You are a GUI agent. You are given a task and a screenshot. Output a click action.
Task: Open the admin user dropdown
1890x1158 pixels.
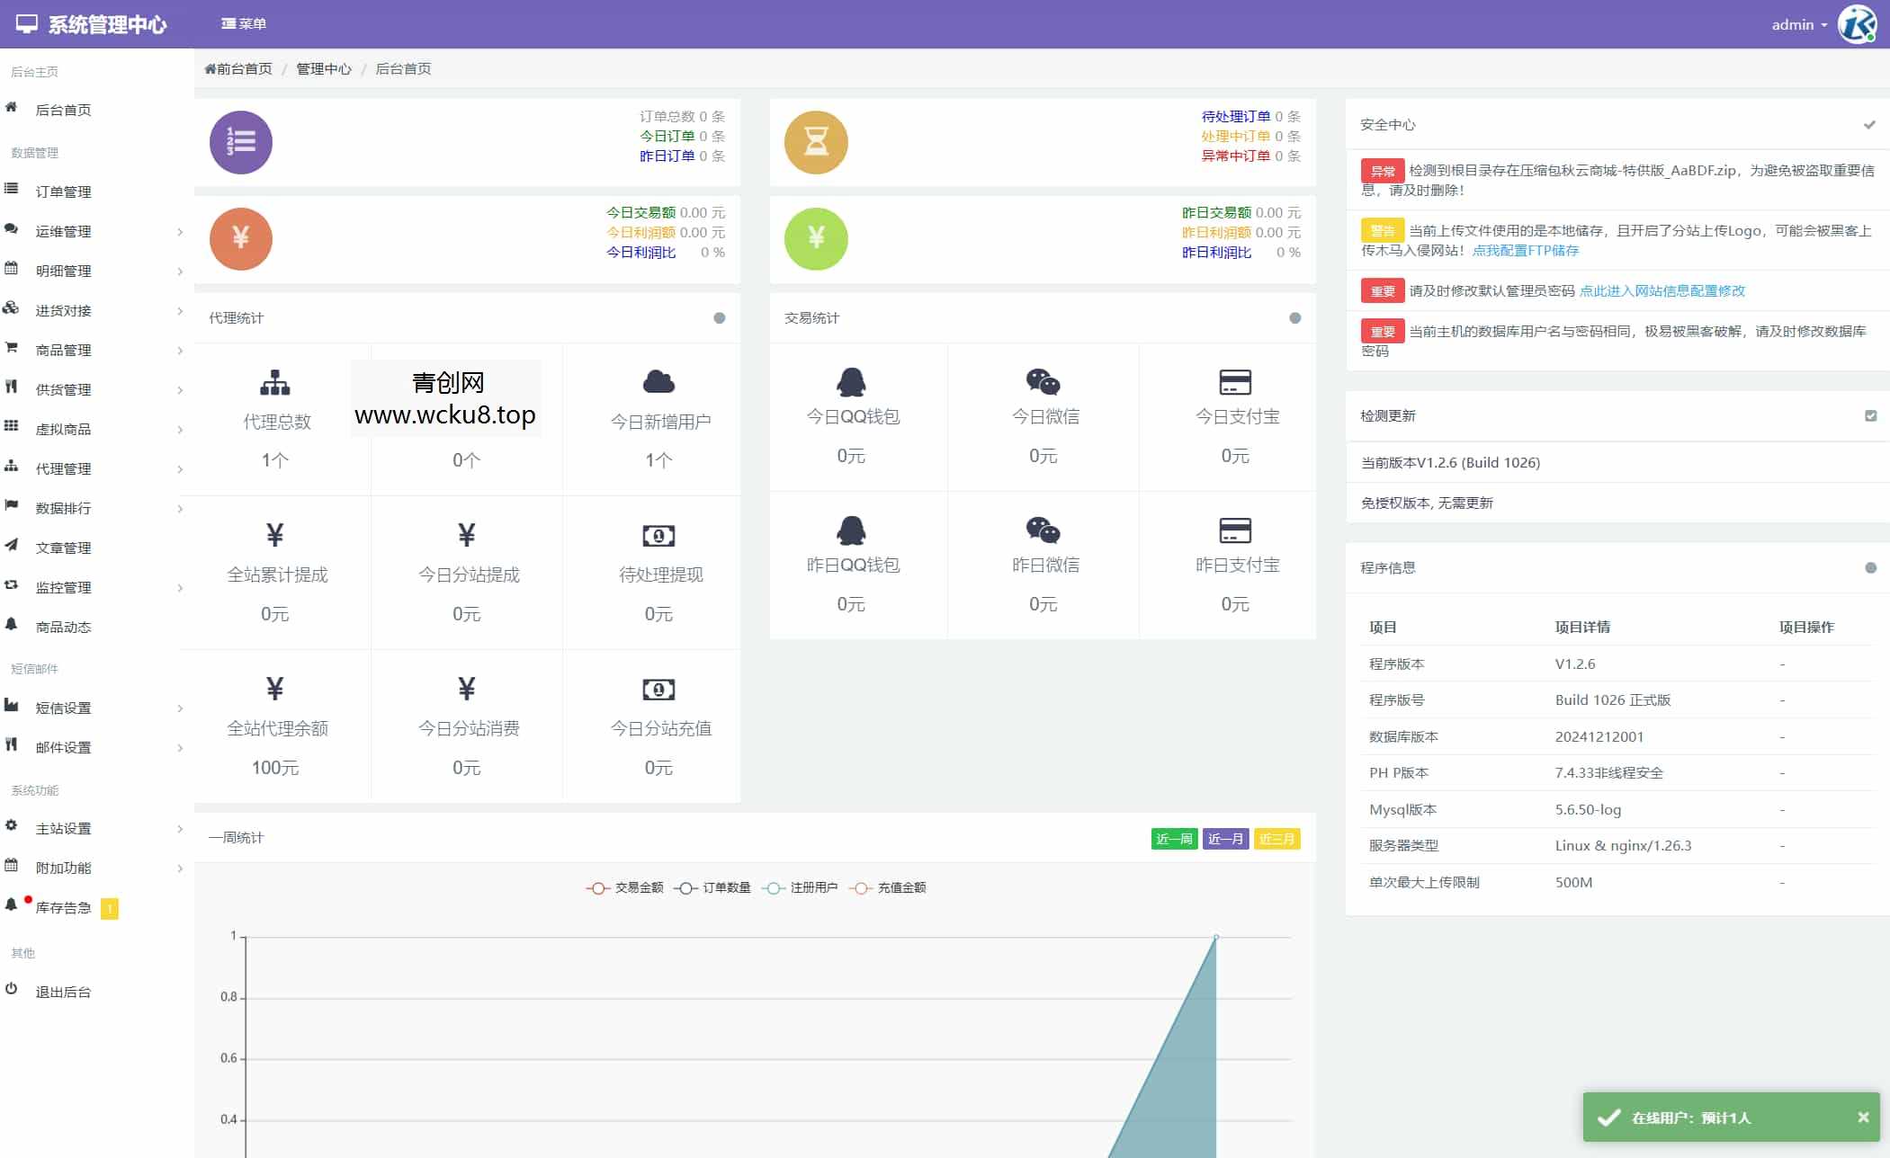point(1799,24)
